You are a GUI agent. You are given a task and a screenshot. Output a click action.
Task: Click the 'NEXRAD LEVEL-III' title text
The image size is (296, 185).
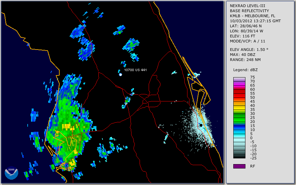(247, 6)
